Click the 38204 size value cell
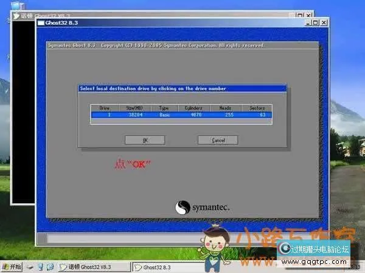Image resolution: width=365 pixels, height=273 pixels. pyautogui.click(x=135, y=115)
